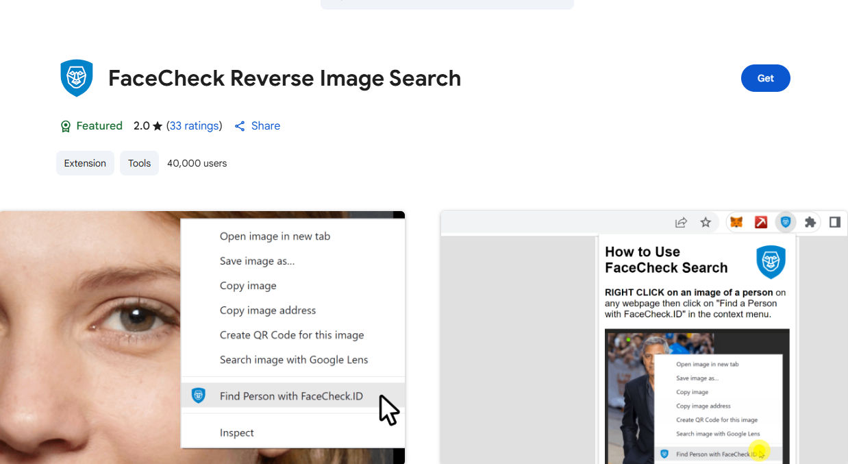Open the 33 ratings link
Viewport: 848px width, 464px height.
click(195, 126)
